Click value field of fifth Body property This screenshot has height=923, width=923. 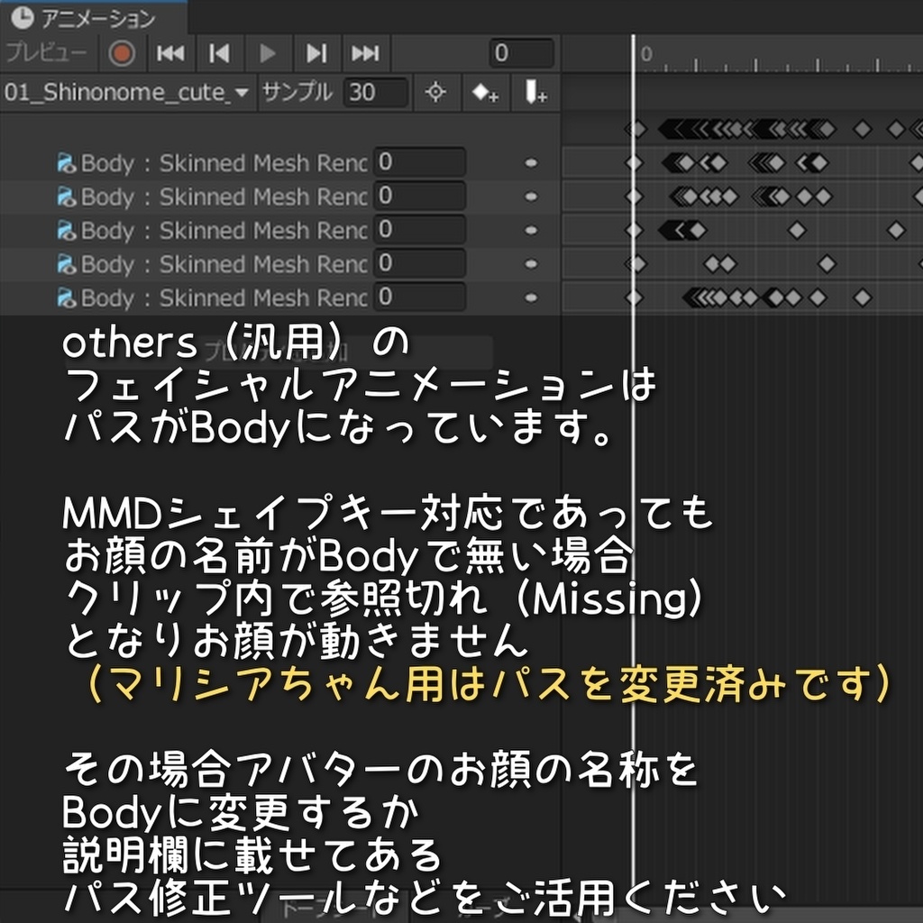click(x=420, y=297)
